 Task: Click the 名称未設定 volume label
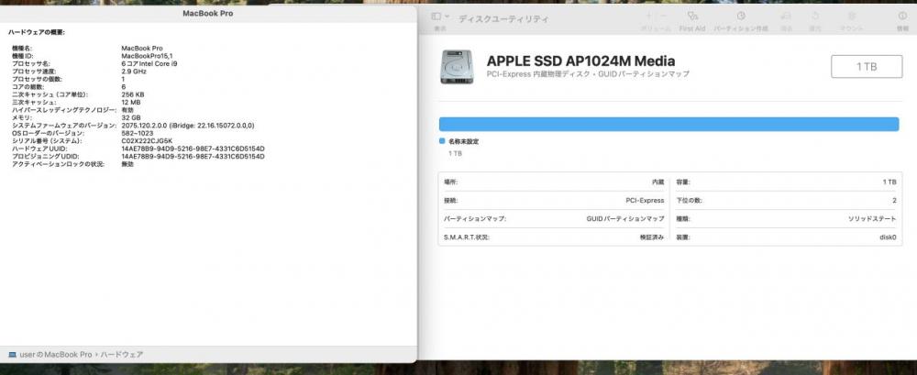[x=464, y=141]
